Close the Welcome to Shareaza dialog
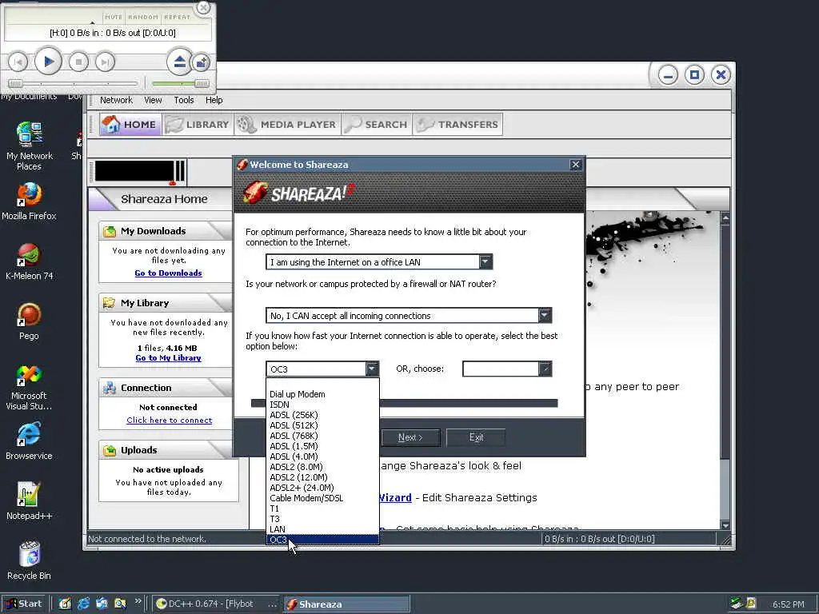Image resolution: width=819 pixels, height=614 pixels. click(x=576, y=165)
